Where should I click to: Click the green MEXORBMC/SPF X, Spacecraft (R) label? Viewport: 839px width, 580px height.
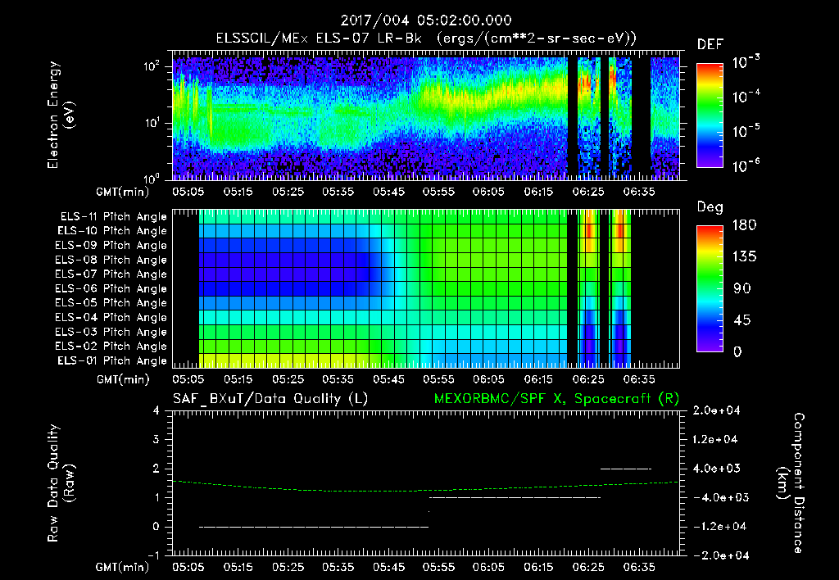tap(556, 399)
